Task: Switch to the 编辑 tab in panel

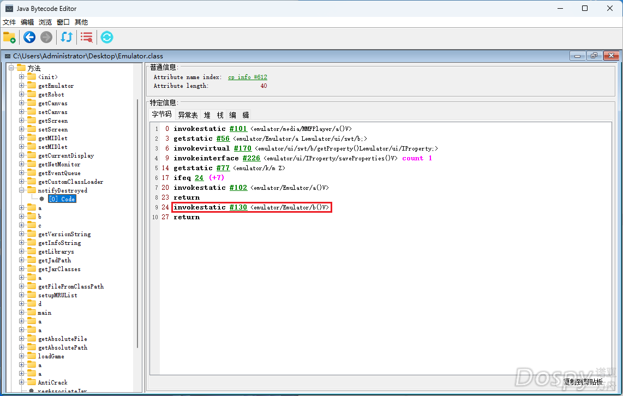Action: 239,115
